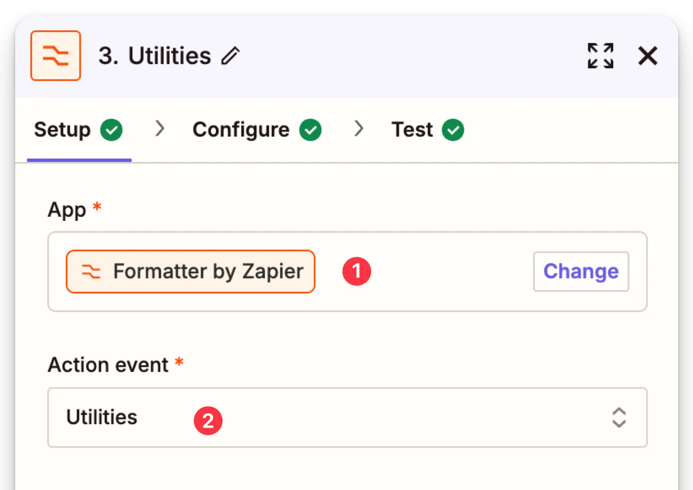
Task: Click the green checkmark beside Test
Action: [x=453, y=130]
